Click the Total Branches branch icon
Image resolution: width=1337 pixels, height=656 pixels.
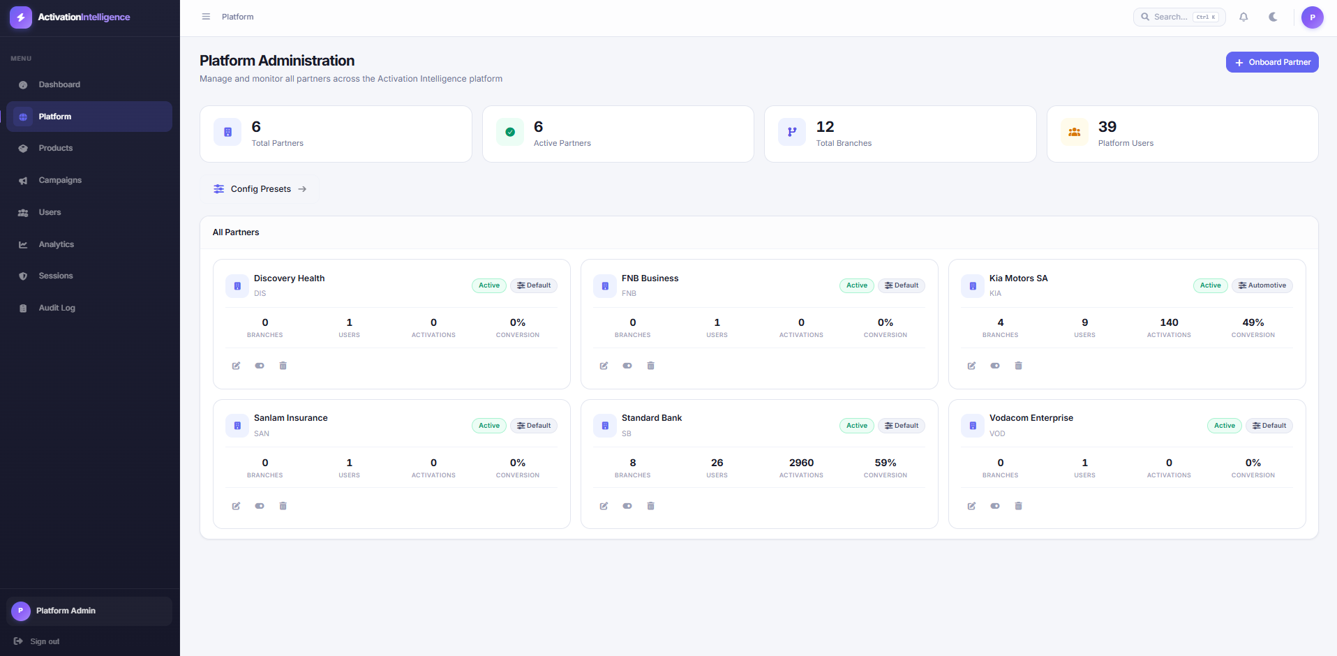[x=792, y=132]
